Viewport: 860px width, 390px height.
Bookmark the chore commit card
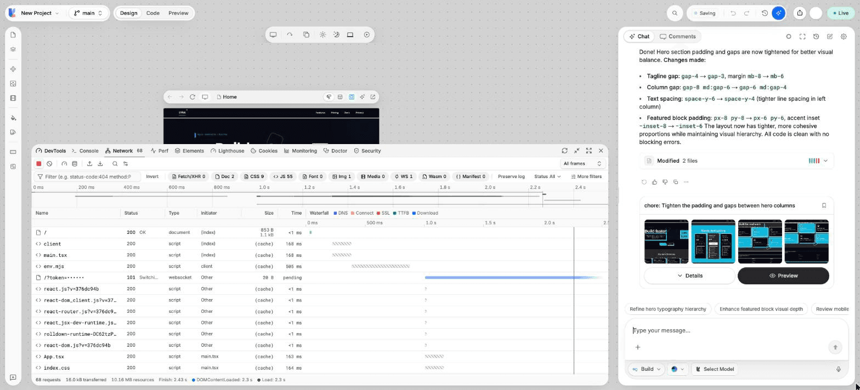pos(824,205)
